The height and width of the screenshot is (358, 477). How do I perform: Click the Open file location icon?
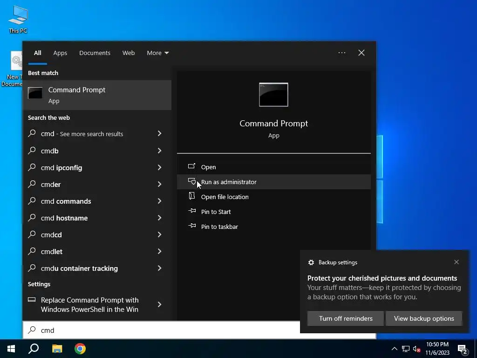pos(191,196)
